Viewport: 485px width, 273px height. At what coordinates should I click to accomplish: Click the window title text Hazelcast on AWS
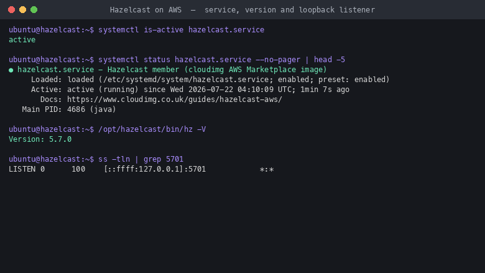point(145,10)
